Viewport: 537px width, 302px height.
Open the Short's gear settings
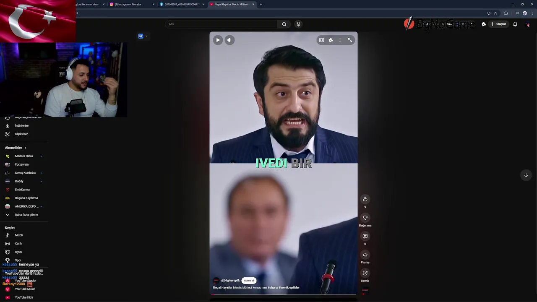point(331,40)
